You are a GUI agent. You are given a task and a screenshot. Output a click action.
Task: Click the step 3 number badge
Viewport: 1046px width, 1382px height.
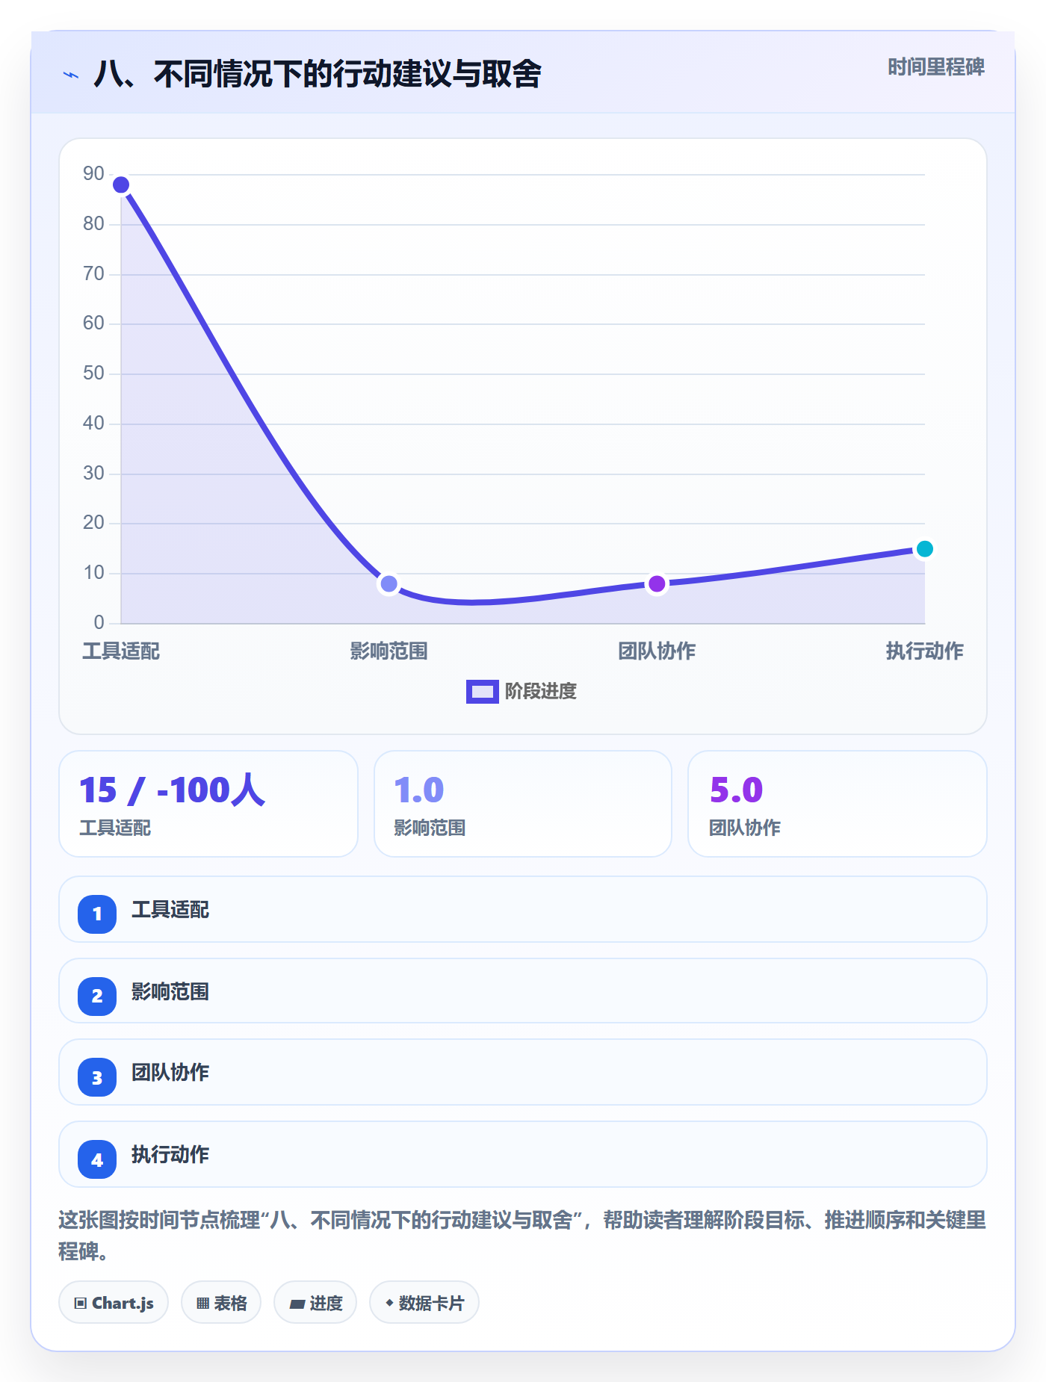pos(97,1077)
